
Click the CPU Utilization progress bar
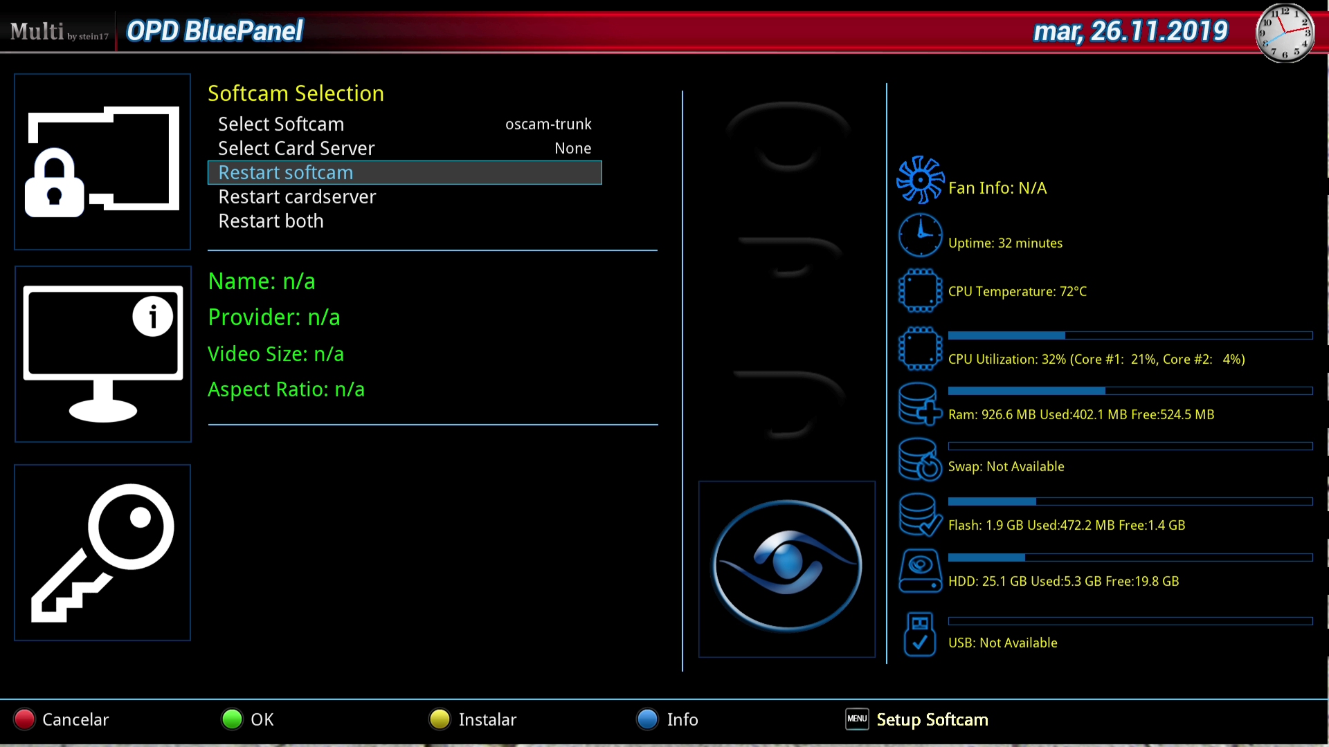(x=1130, y=335)
